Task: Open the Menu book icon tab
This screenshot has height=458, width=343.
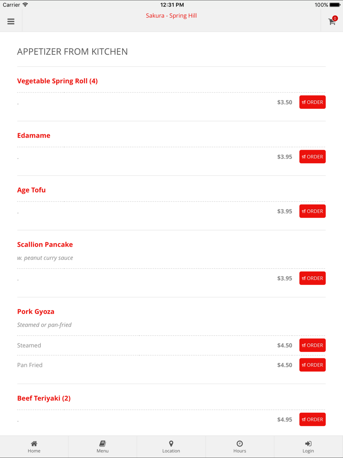Action: (x=103, y=444)
